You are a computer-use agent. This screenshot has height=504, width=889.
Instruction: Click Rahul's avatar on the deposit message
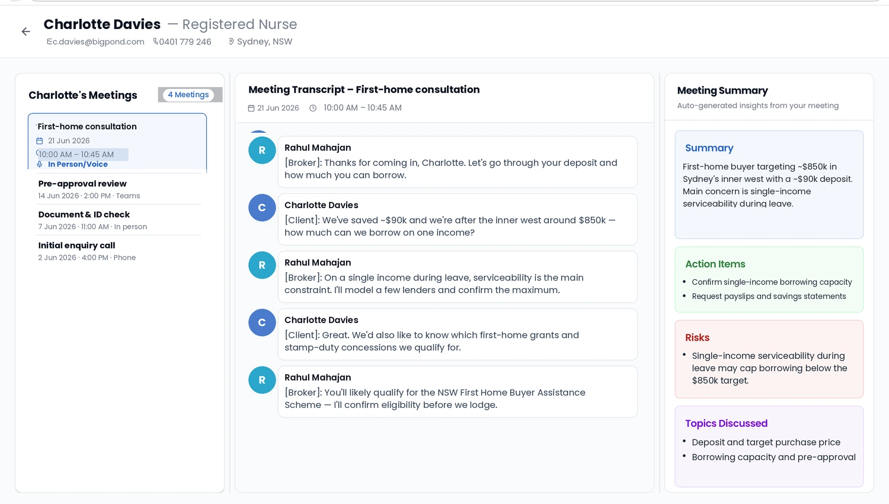[x=262, y=151]
